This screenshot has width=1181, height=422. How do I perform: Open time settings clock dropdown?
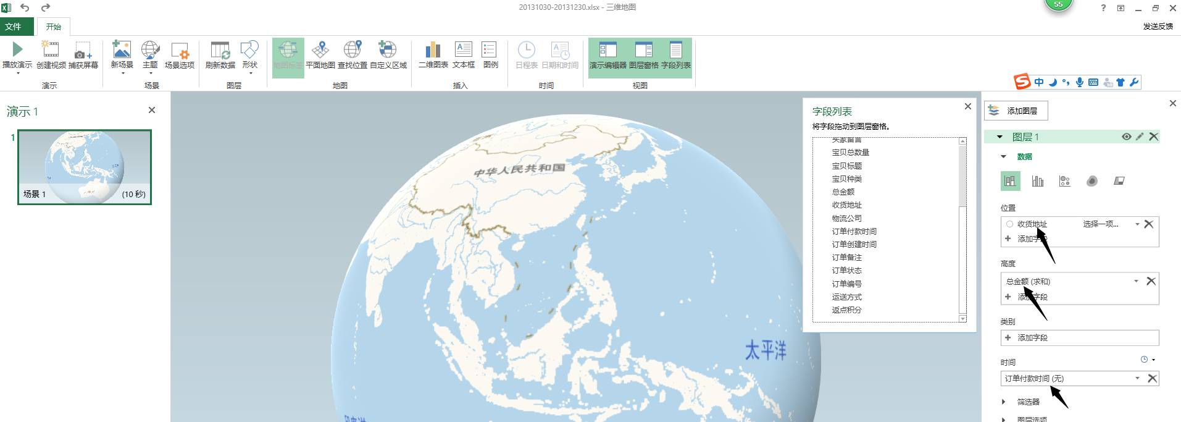(x=1148, y=359)
